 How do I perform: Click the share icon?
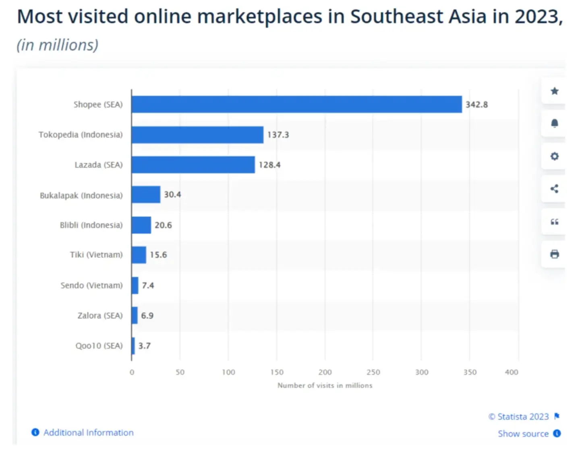click(555, 189)
